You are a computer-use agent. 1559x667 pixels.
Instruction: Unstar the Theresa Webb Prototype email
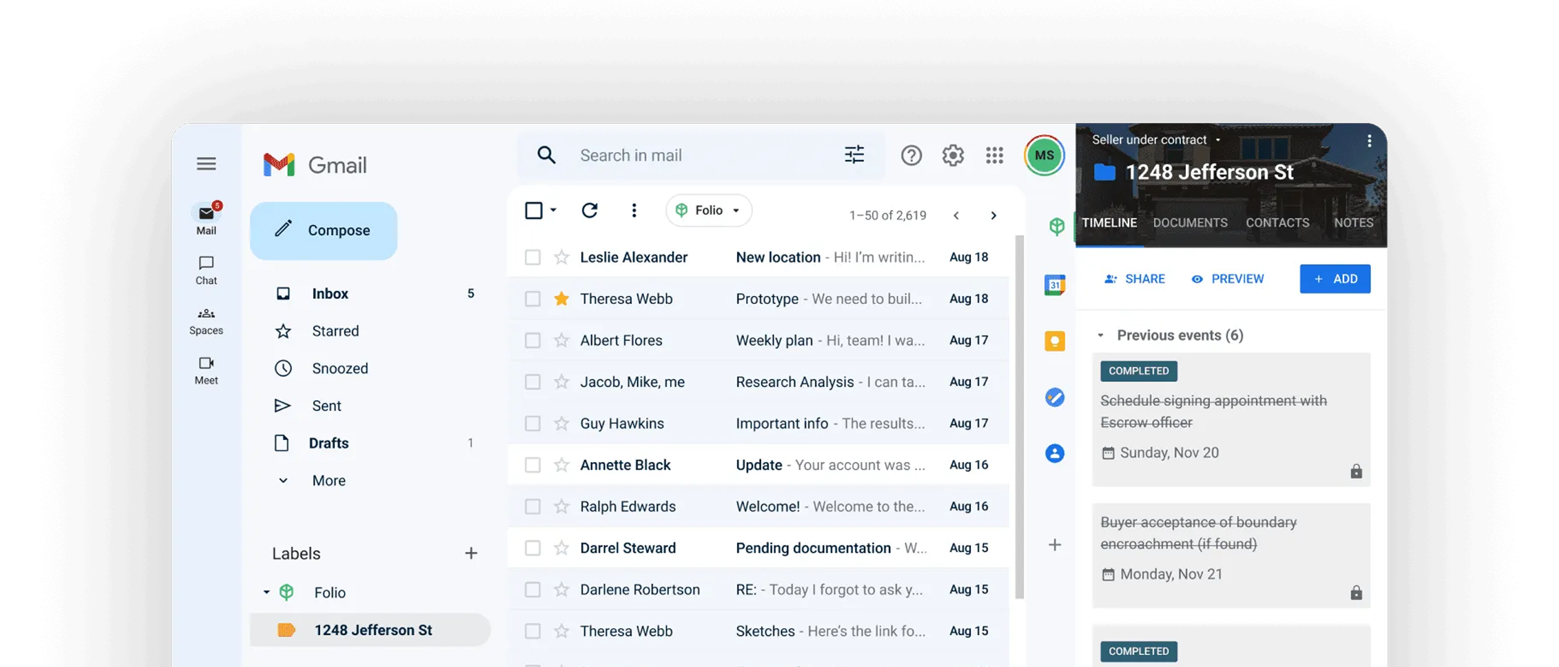[x=561, y=299]
